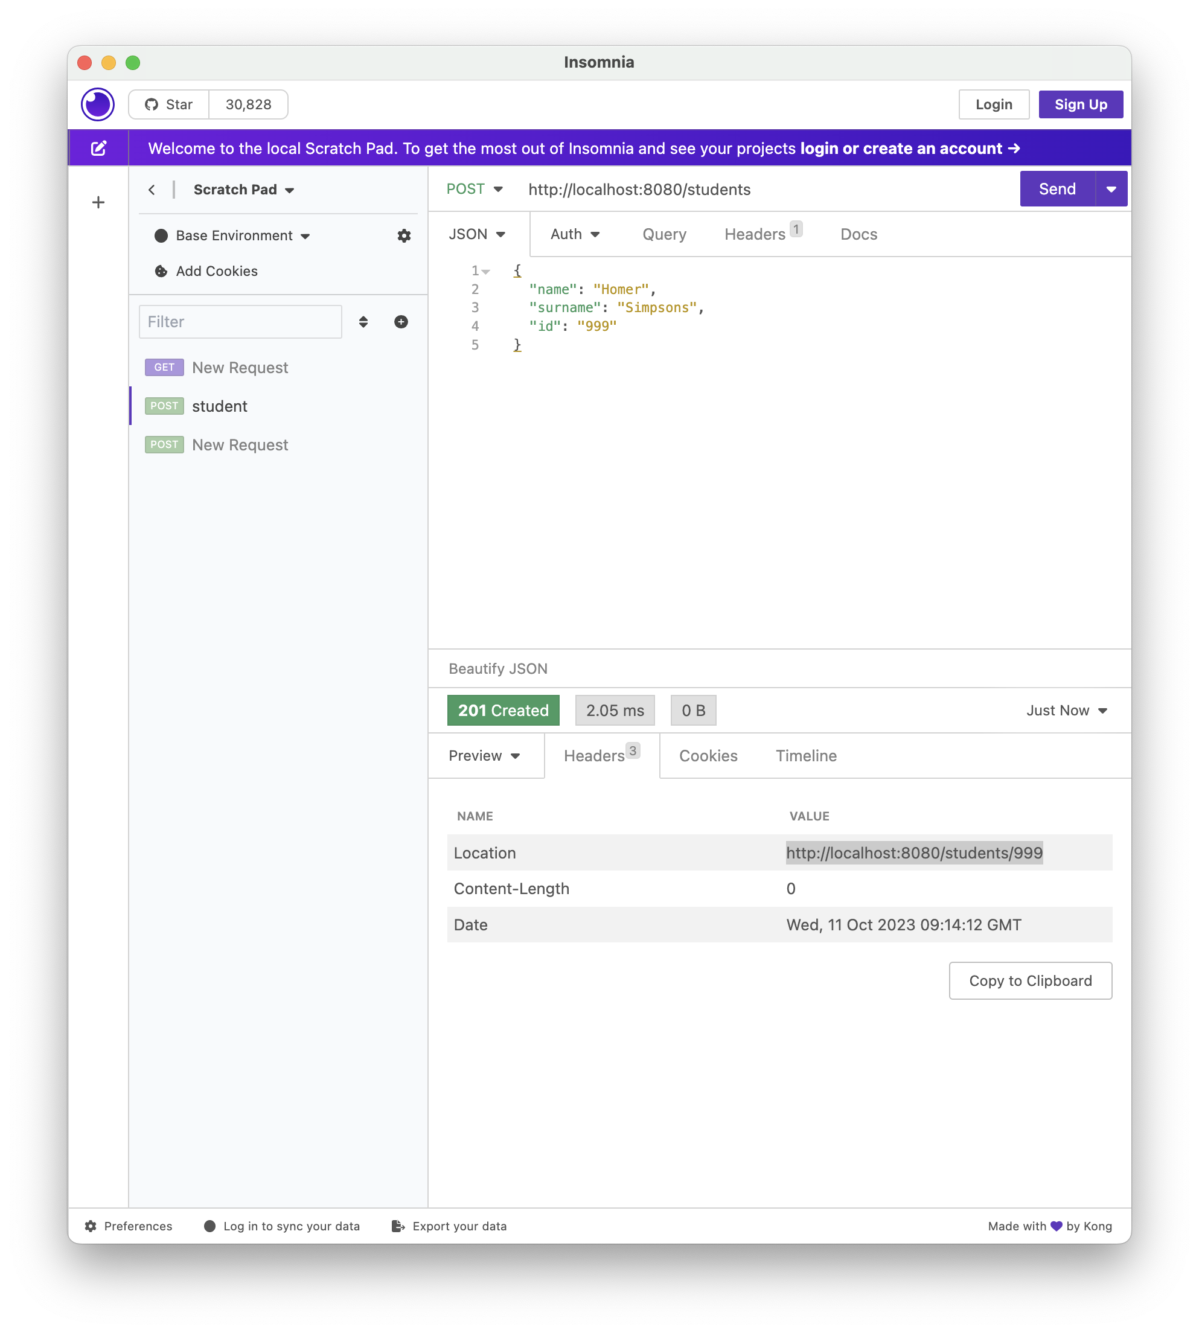Screen dimensions: 1199x1333
Task: Send the request
Action: [x=1057, y=189]
